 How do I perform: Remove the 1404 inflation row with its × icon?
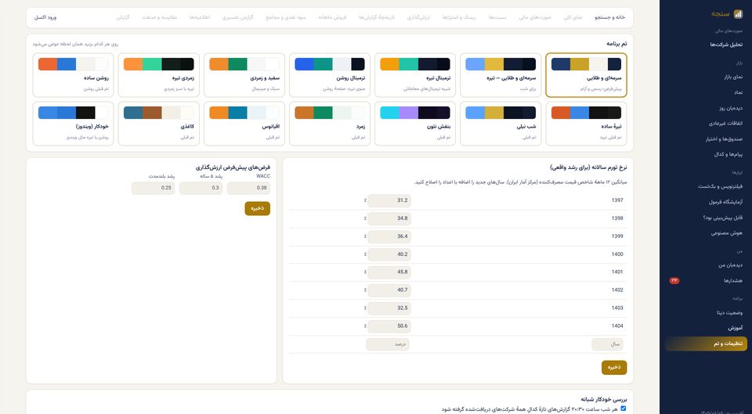(x=366, y=326)
